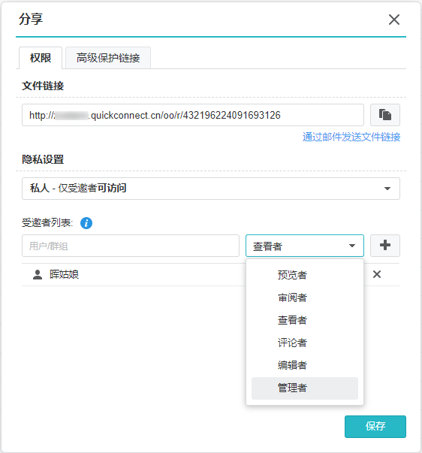
Task: Click the arrow on privacy settings combo box
Action: (x=387, y=189)
